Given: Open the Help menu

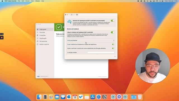Looking at the screenshot, I should click(x=43, y=1).
